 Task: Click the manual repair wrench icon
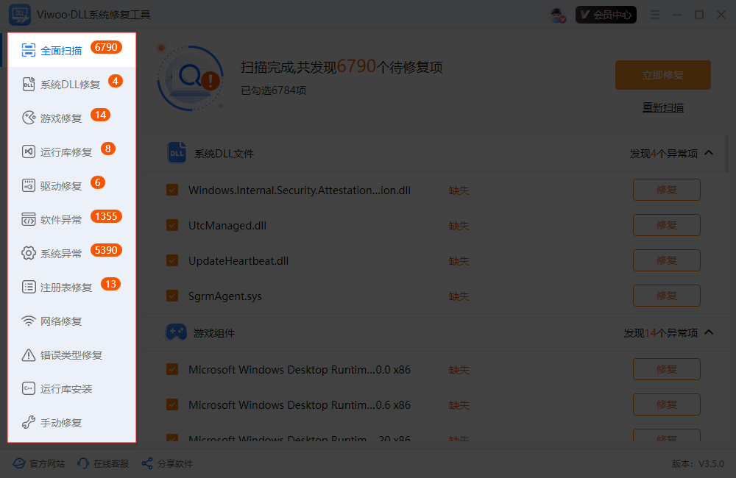[29, 423]
